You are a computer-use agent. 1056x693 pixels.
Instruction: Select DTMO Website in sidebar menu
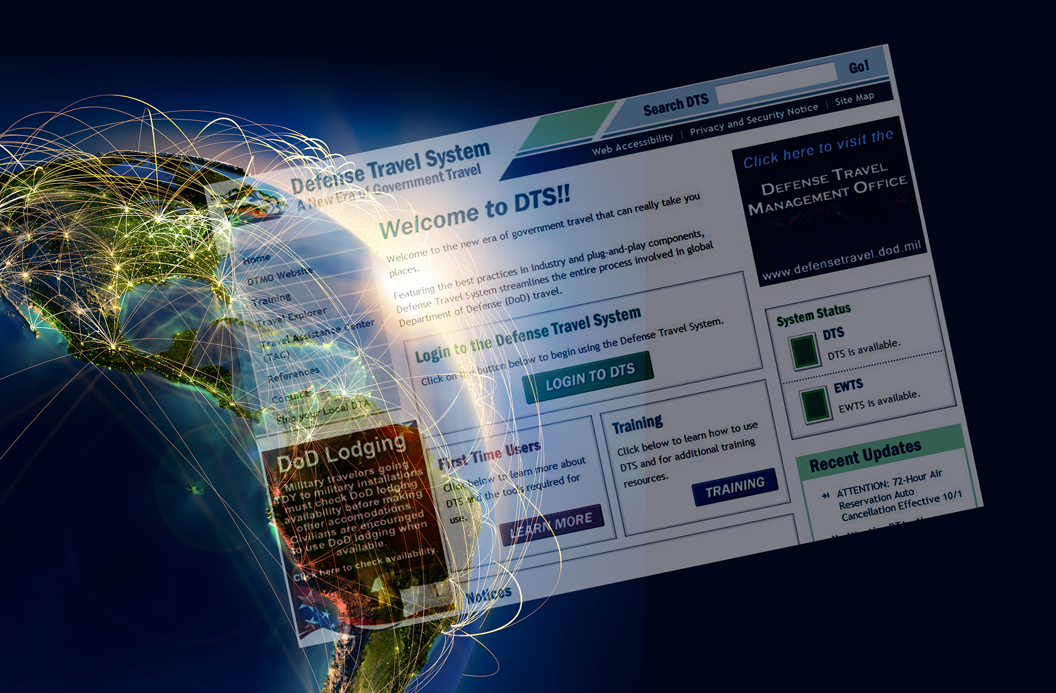click(280, 276)
